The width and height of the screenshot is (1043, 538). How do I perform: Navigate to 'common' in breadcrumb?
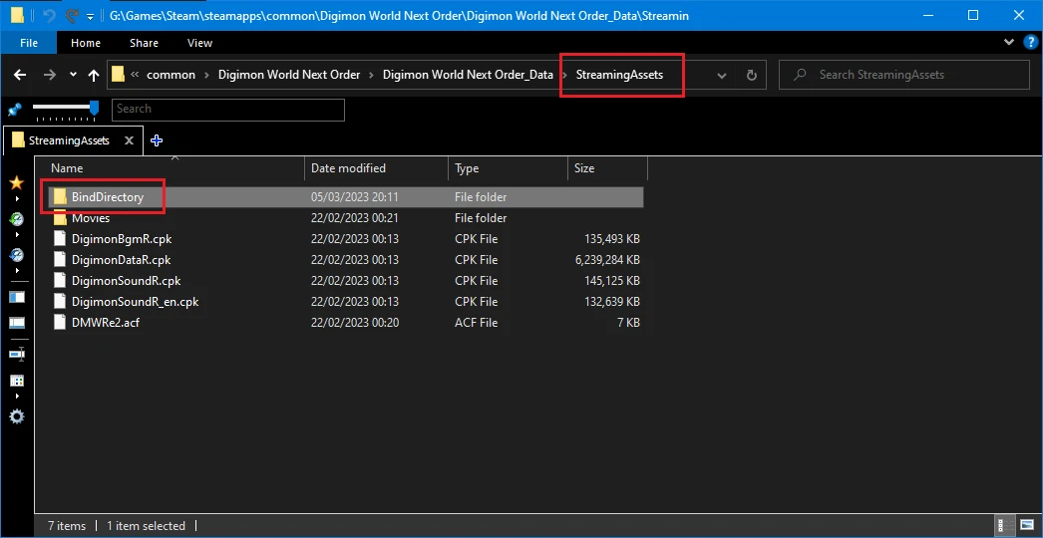click(171, 75)
